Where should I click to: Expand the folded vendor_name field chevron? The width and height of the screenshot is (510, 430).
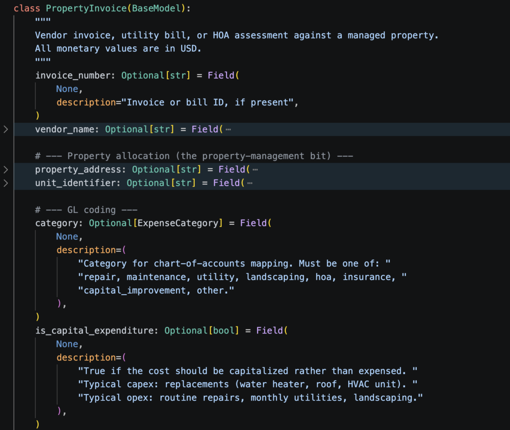pos(5,129)
